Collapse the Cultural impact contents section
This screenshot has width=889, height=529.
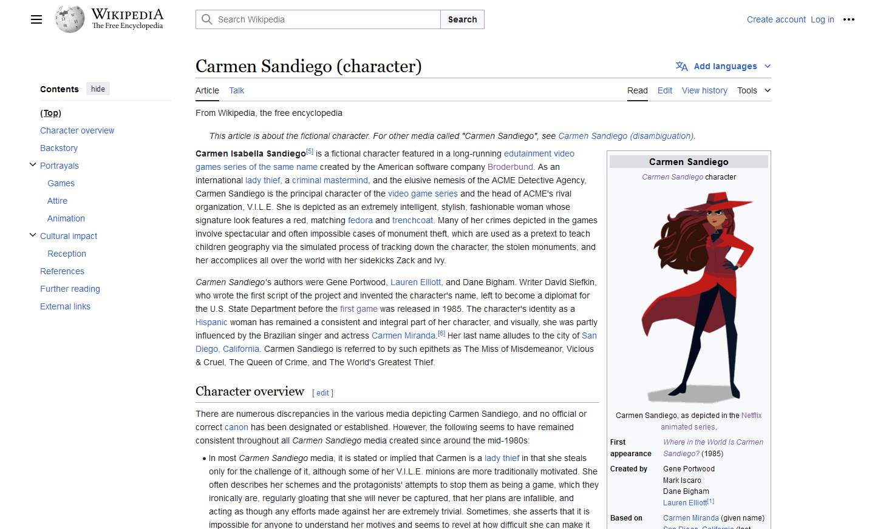coord(33,235)
